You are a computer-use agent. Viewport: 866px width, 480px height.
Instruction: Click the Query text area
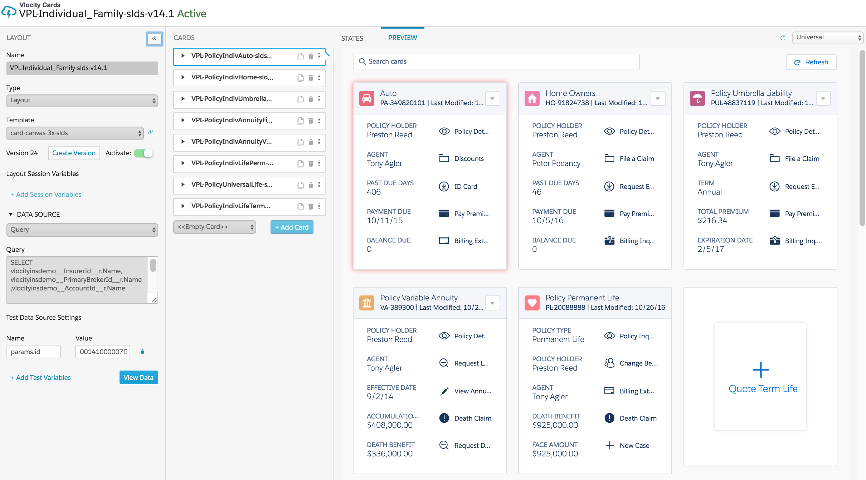pyautogui.click(x=77, y=280)
